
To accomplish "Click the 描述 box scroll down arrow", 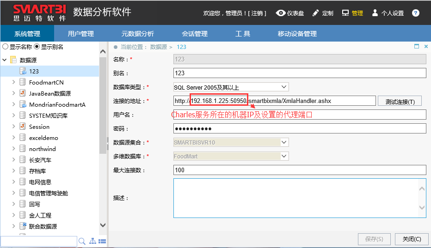I will click(x=422, y=208).
